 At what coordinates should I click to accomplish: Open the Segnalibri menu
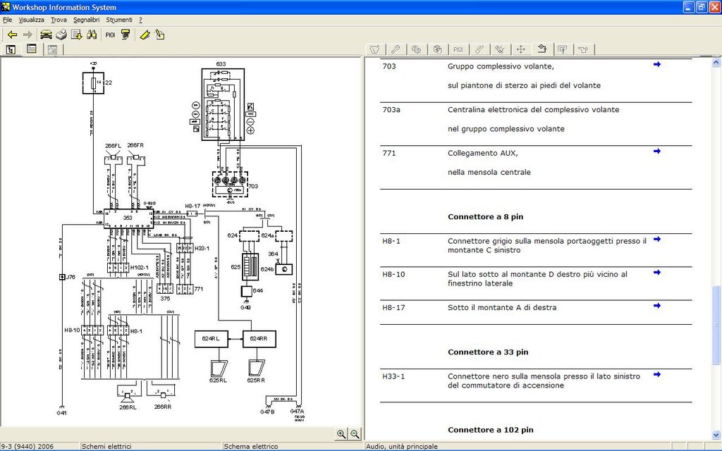86,20
